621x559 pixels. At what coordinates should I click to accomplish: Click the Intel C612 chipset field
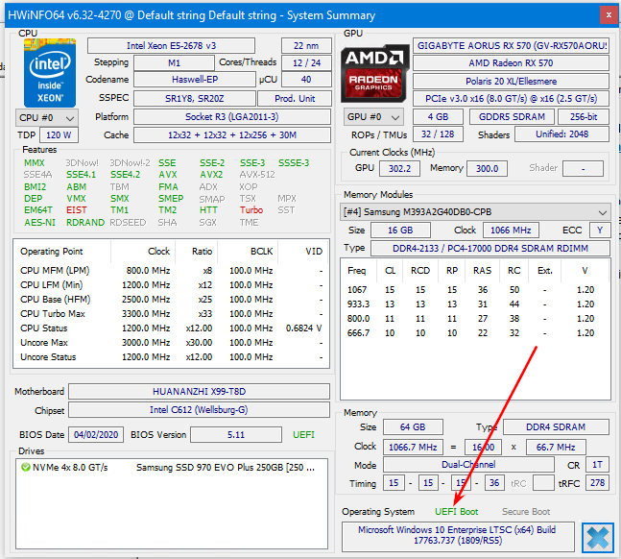click(x=199, y=411)
